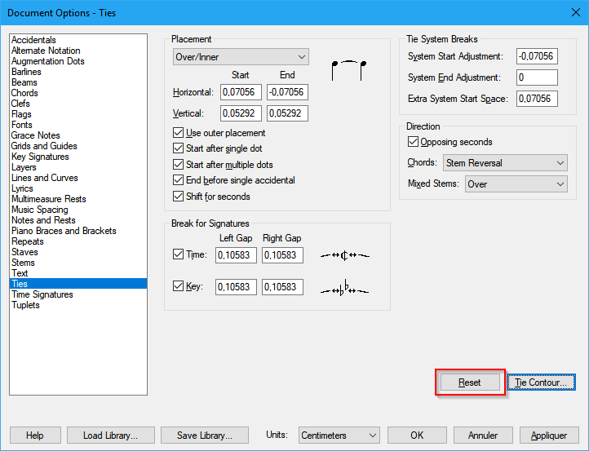The height and width of the screenshot is (451, 589).
Task: Expand the Chords Stem Reversal dropdown
Action: [x=504, y=163]
